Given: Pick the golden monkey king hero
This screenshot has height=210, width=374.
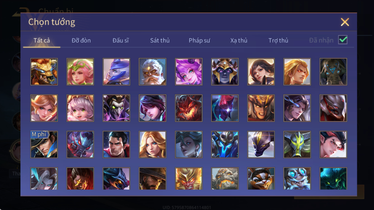Looking at the screenshot, I should point(189,178).
